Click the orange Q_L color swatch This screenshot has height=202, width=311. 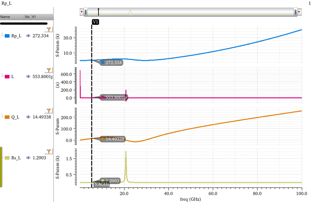(7, 117)
